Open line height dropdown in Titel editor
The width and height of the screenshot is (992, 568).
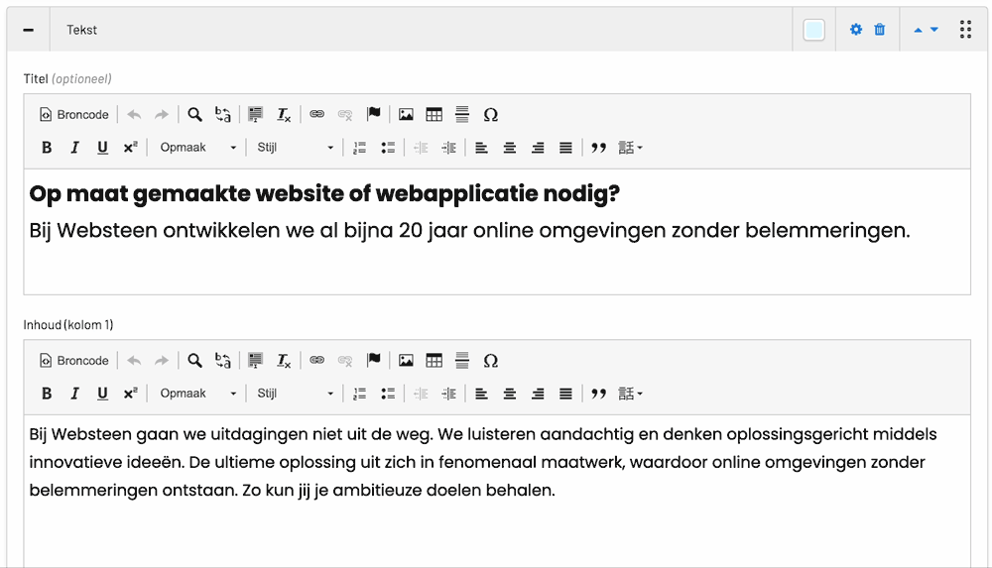[x=630, y=148]
